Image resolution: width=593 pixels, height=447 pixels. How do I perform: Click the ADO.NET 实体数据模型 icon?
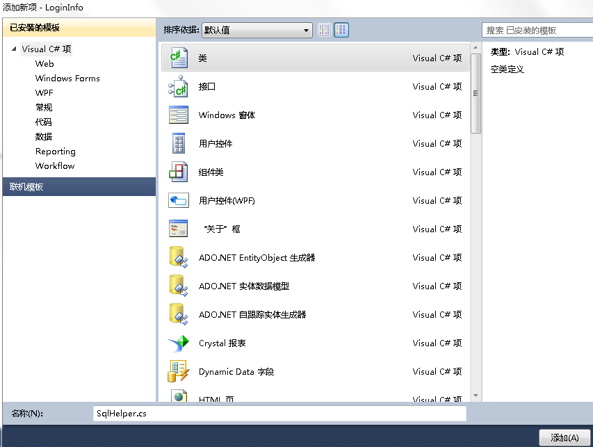coord(179,286)
